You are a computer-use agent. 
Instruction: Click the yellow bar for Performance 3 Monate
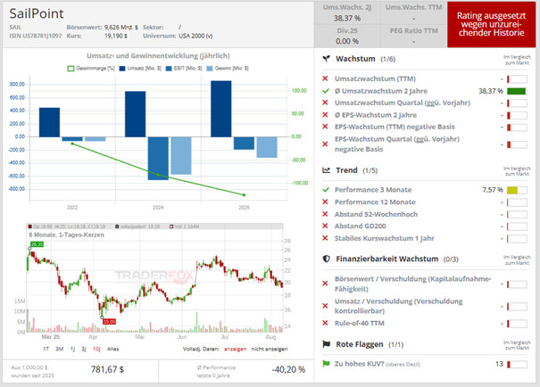[512, 190]
